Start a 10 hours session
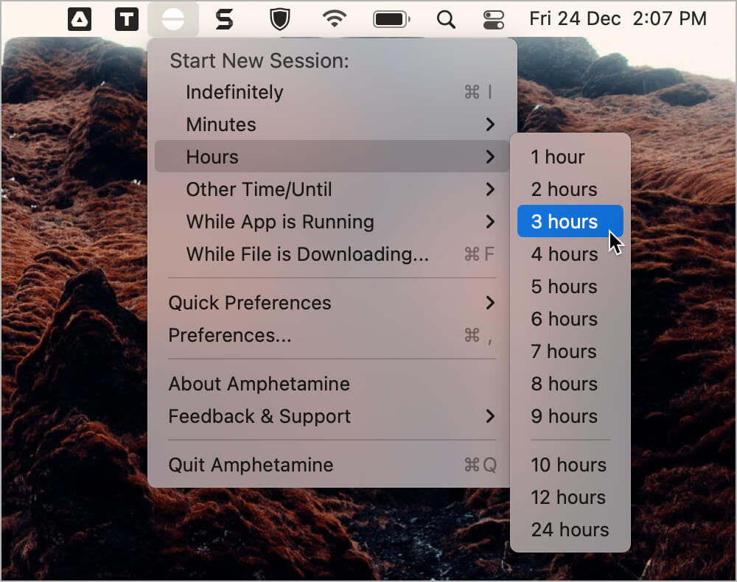 tap(570, 465)
